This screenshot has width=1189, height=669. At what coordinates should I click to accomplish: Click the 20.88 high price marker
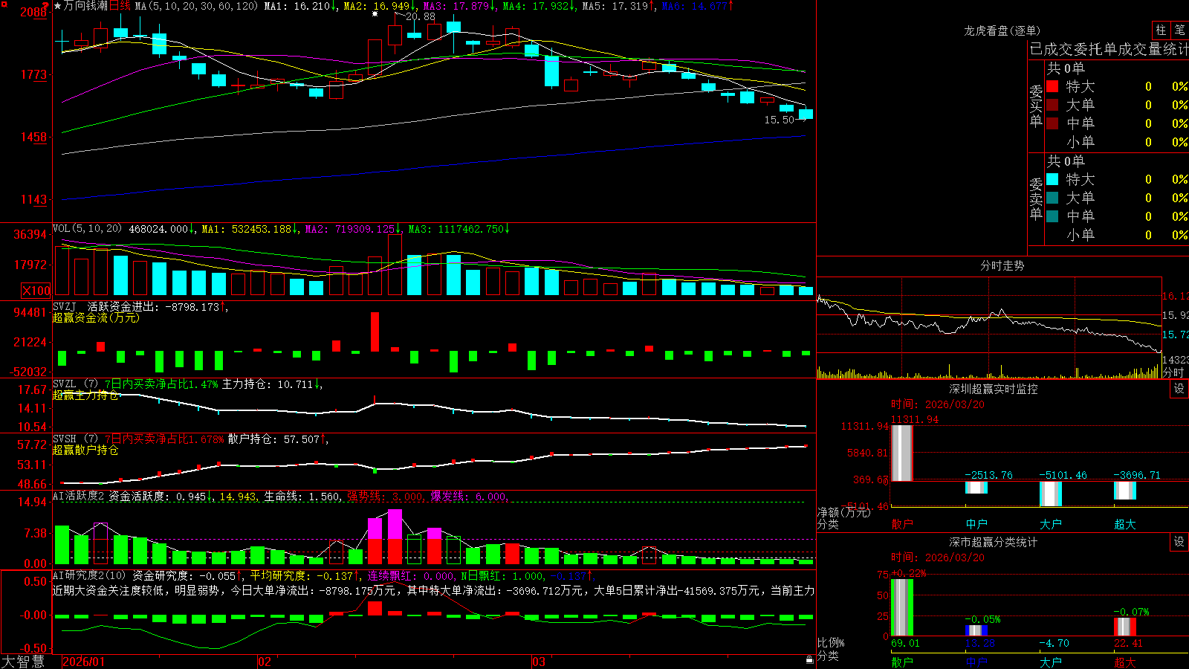(421, 16)
